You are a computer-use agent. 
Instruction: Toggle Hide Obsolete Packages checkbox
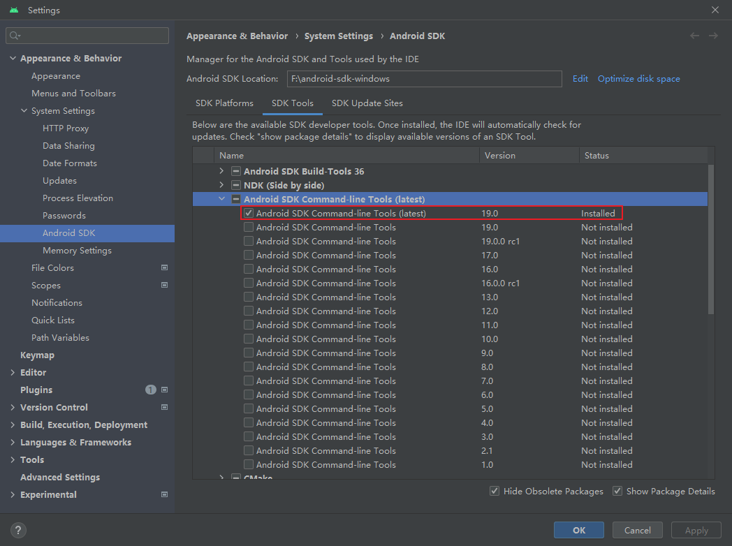click(495, 491)
